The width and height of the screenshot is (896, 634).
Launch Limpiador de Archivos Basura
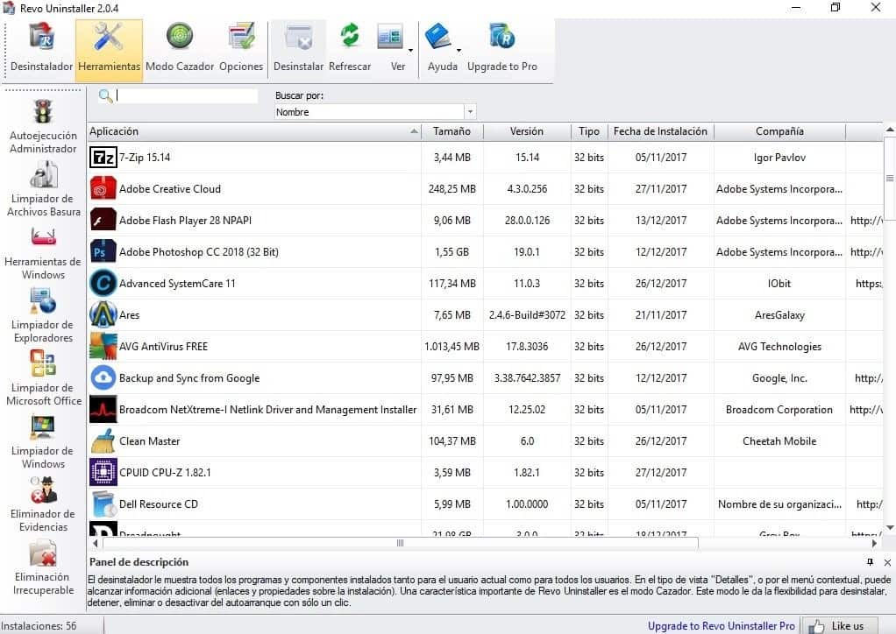point(43,189)
